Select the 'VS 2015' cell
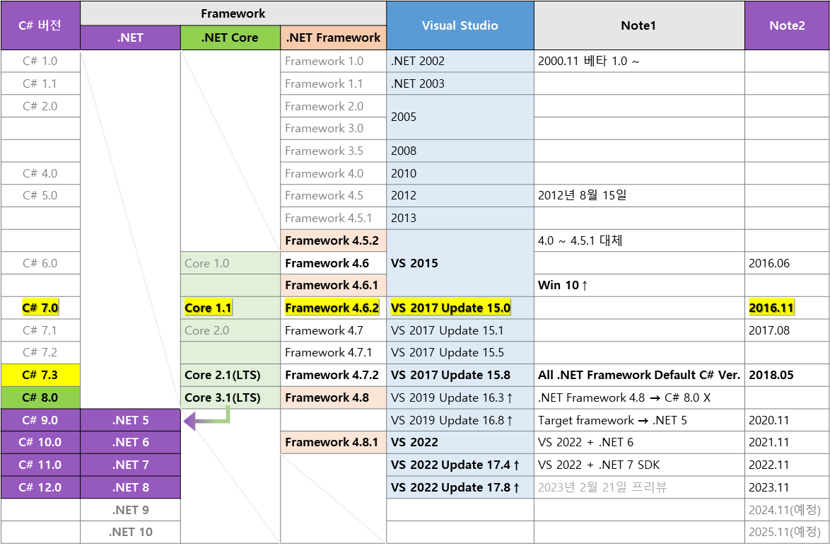Image resolution: width=830 pixels, height=546 pixels. coord(460,263)
